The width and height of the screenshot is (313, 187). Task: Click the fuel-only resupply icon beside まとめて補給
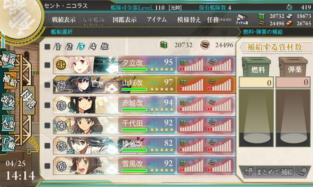248,172
